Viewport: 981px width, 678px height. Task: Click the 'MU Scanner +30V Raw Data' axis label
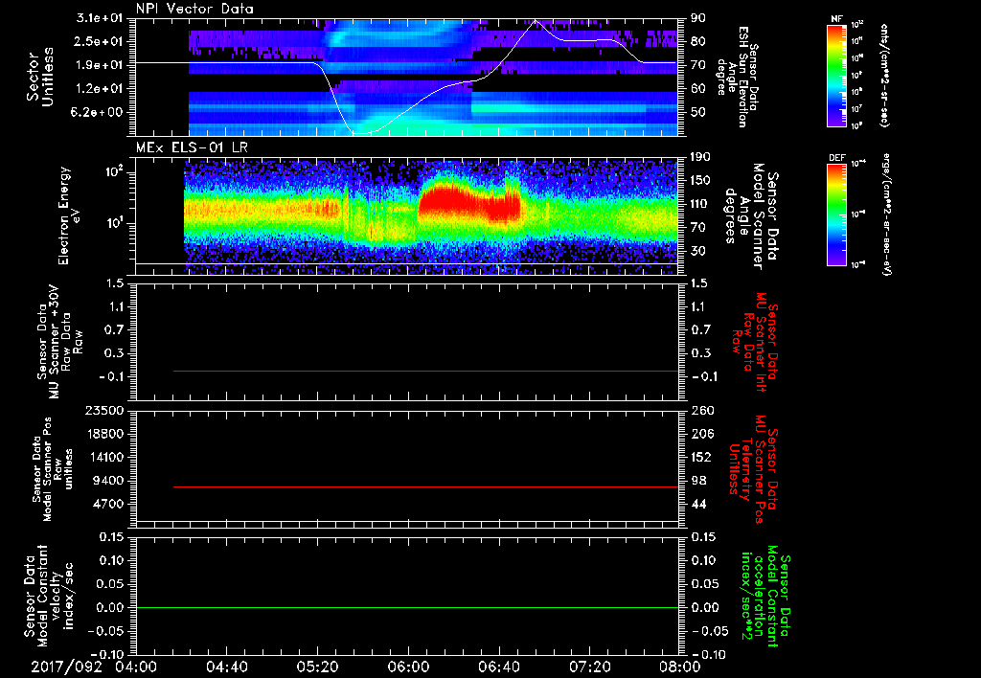pos(59,342)
